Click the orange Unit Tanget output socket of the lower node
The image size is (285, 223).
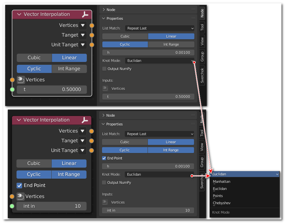coord(91,150)
